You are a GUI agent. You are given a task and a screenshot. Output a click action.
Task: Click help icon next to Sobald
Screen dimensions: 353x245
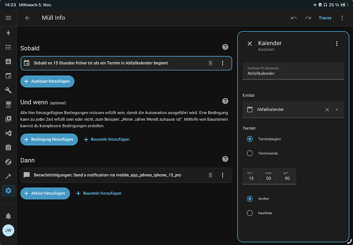pyautogui.click(x=225, y=47)
